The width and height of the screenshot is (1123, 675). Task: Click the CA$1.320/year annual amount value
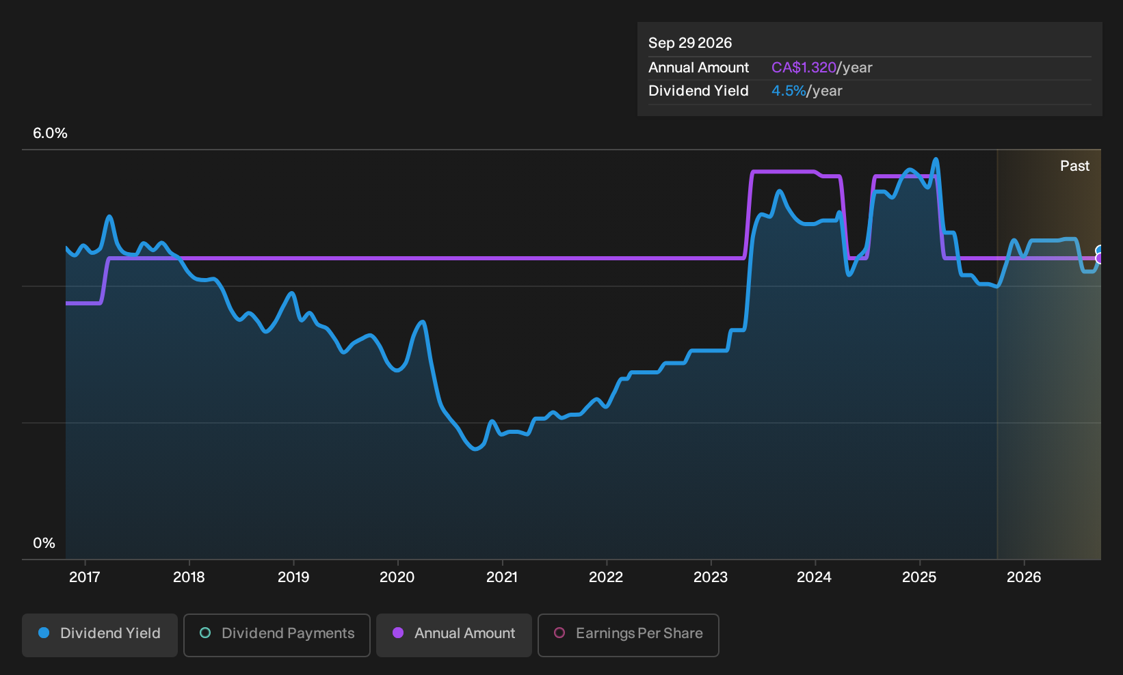tap(822, 68)
